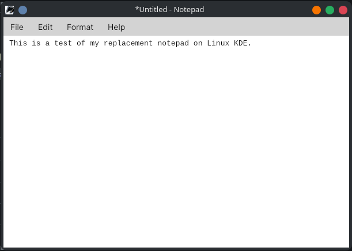Open the Format menu

pos(80,27)
